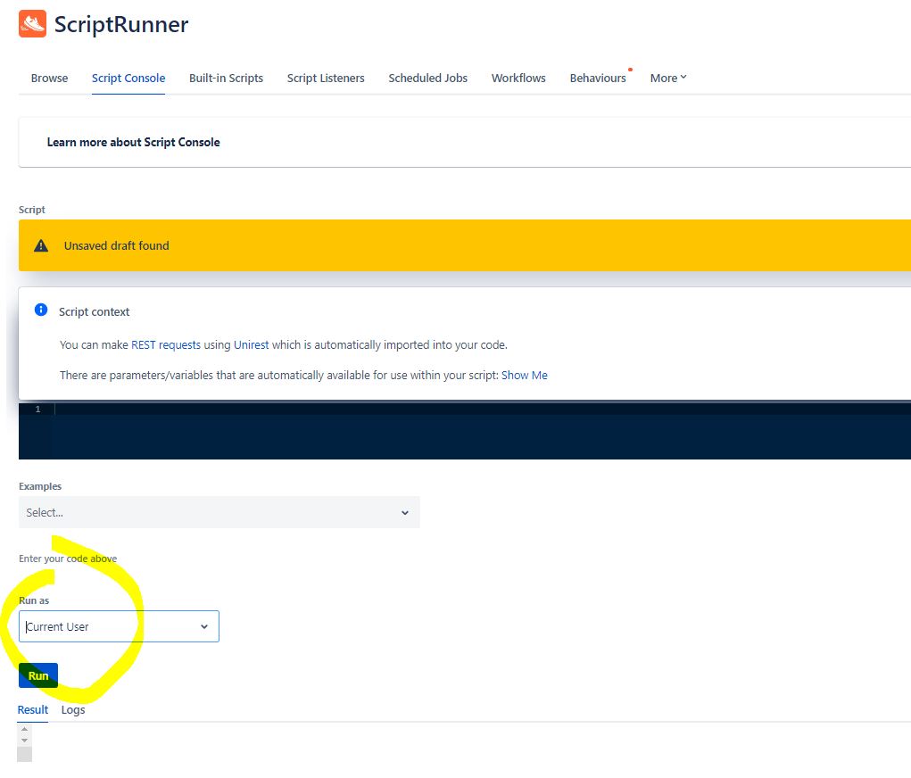911x778 pixels.
Task: Switch to the Browse tab
Action: [x=48, y=79]
